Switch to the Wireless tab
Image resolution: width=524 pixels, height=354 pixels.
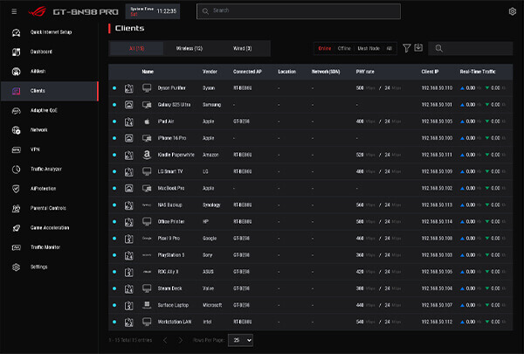point(190,49)
